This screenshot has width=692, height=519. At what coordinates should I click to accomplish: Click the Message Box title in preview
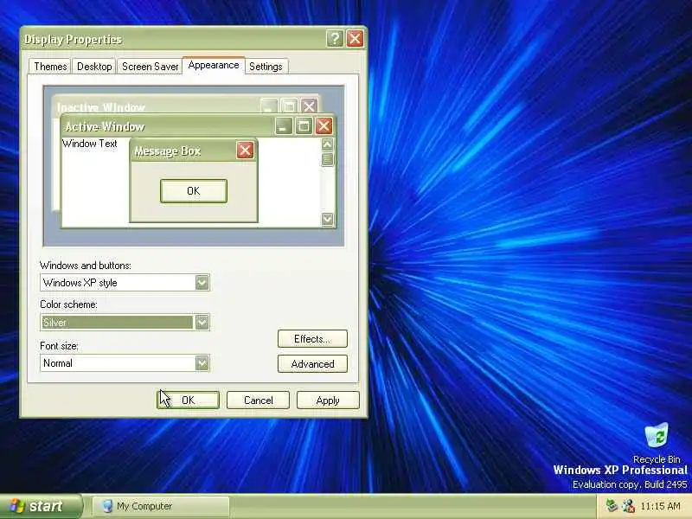click(168, 151)
